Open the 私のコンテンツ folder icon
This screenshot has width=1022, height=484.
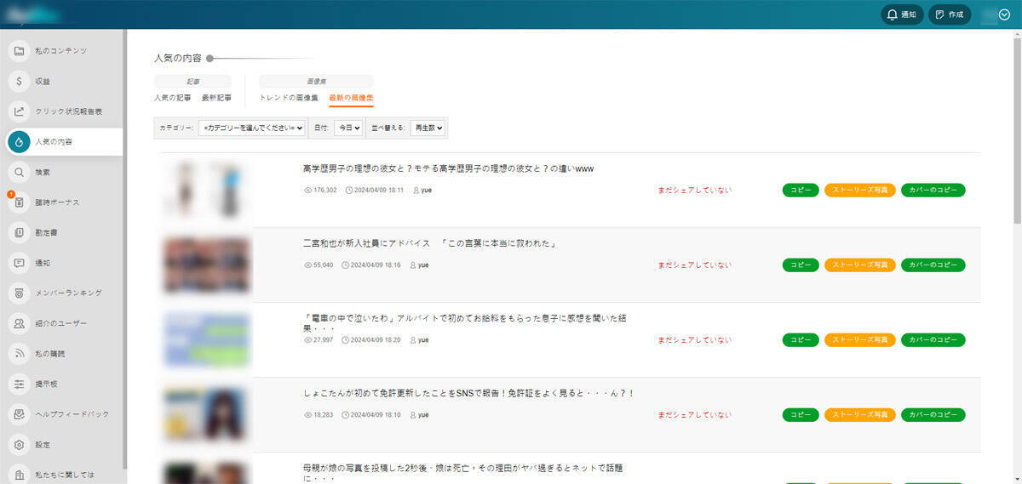(19, 51)
